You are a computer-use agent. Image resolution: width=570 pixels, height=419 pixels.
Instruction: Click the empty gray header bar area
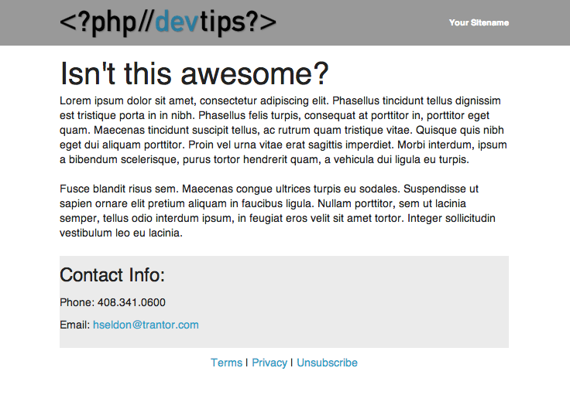click(363, 22)
